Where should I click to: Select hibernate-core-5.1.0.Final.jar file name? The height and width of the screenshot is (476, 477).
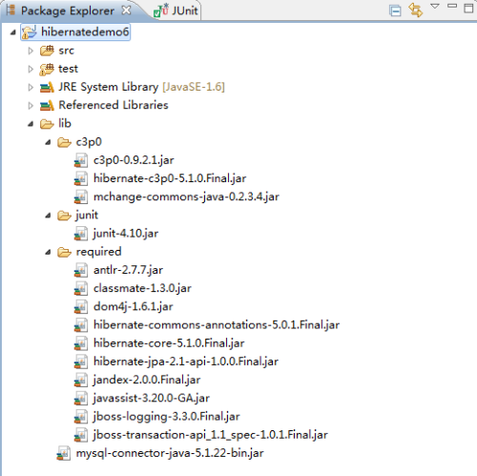(169, 343)
